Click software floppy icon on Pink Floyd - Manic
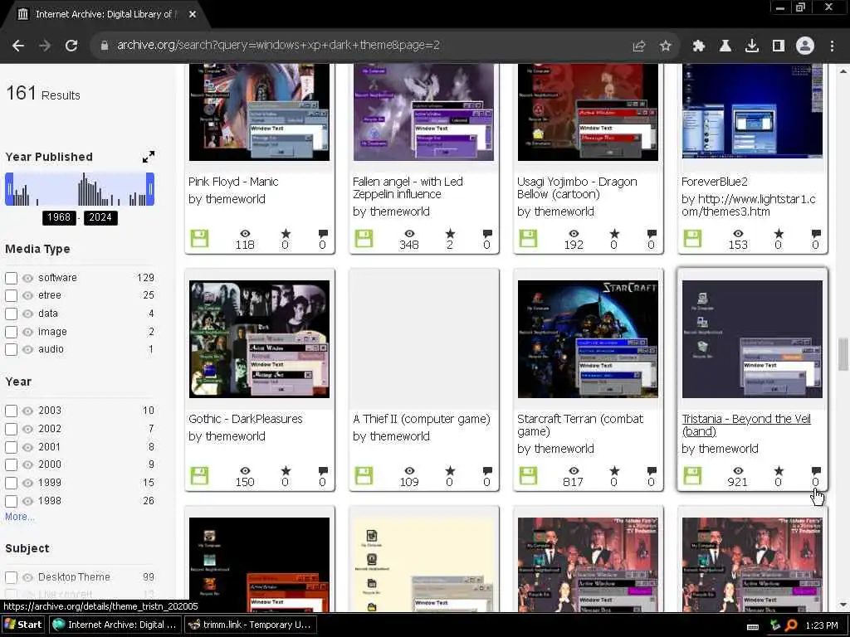Screen dimensions: 850x637 (x=199, y=238)
